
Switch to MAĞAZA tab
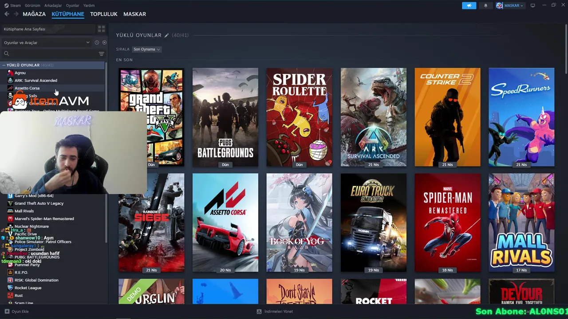tap(34, 14)
